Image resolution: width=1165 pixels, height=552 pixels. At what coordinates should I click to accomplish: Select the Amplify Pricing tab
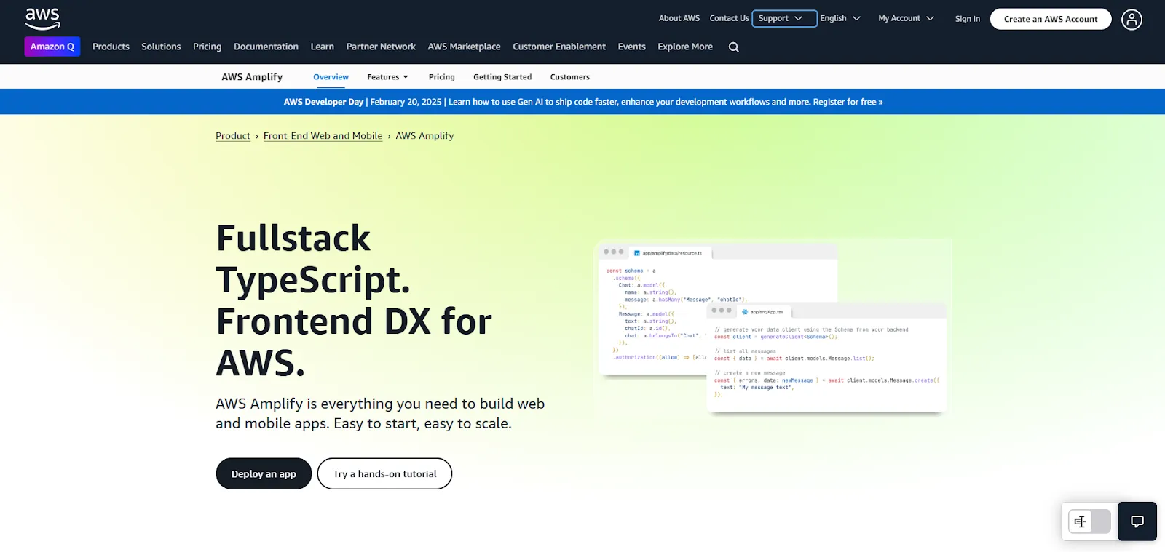pyautogui.click(x=441, y=77)
